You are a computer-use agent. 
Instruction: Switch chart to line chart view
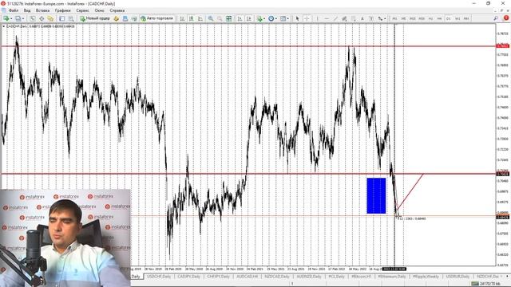[200, 18]
